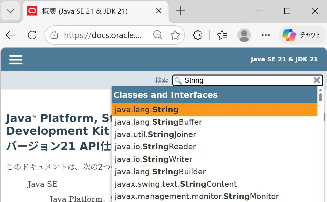Screen dimensions: 327x202
Task: Open the user profile menu
Action: [x=244, y=35]
